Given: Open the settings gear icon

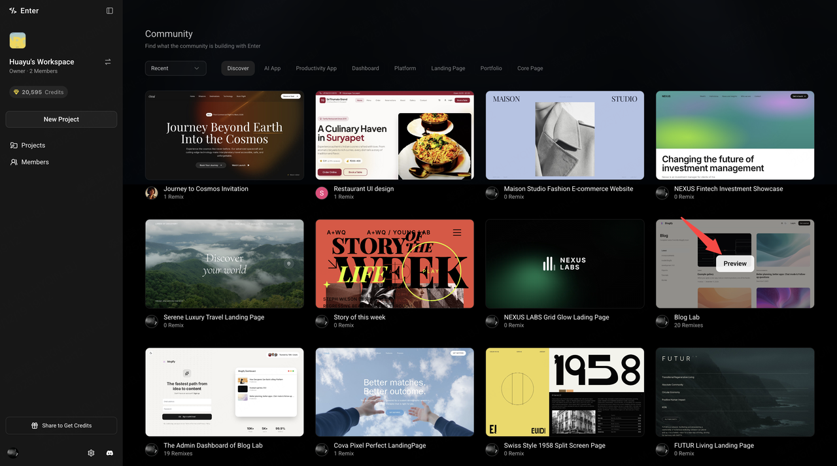Looking at the screenshot, I should pos(91,453).
